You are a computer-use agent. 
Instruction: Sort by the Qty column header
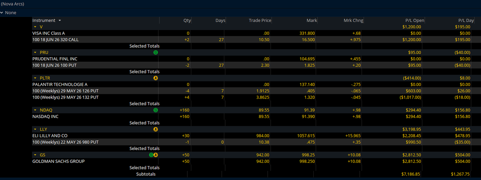(187, 20)
